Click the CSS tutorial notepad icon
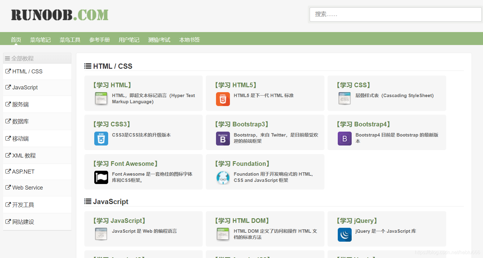Viewport: 483px width, 258px height. (x=345, y=99)
